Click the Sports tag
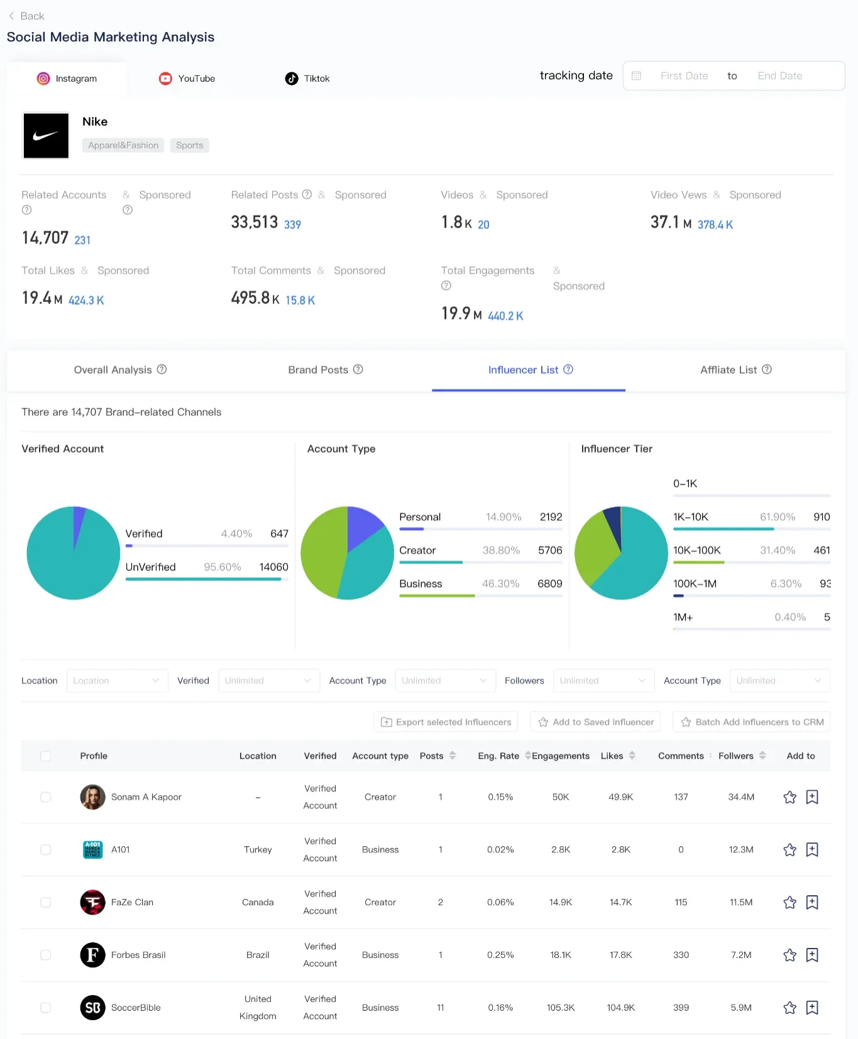 pyautogui.click(x=190, y=145)
